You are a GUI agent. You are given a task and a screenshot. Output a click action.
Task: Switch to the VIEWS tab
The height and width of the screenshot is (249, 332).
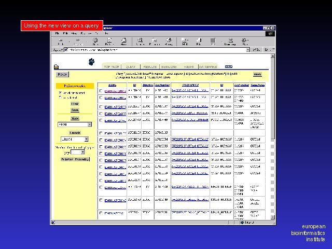pyautogui.click(x=188, y=66)
